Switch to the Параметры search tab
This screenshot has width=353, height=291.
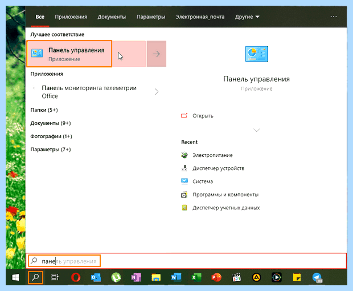point(151,17)
